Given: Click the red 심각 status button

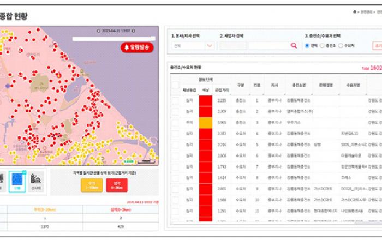Looking at the screenshot, I should click(117, 185).
